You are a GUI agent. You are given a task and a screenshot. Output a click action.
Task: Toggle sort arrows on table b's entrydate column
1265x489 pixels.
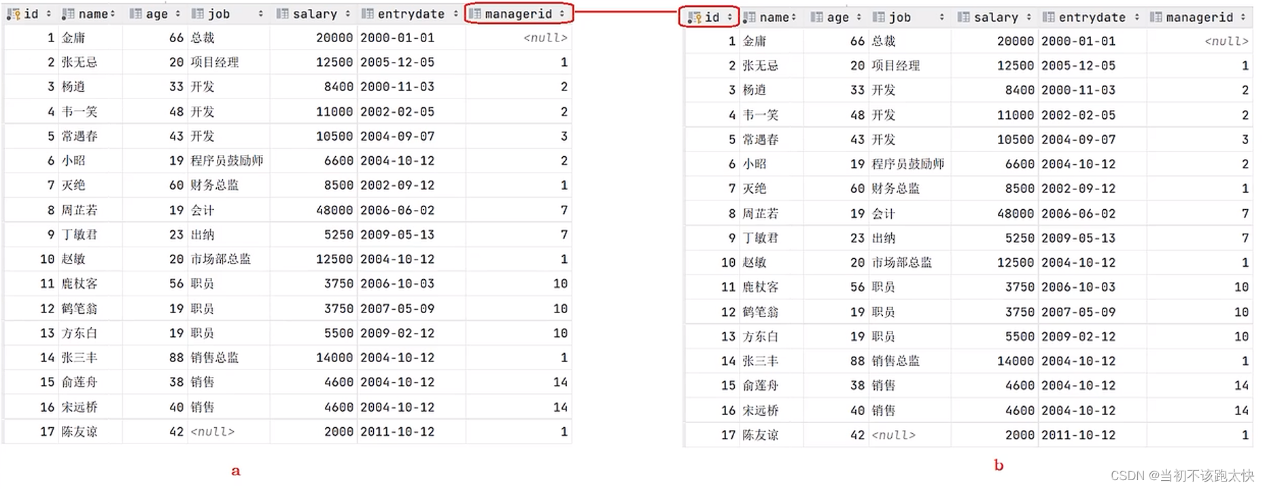click(1137, 17)
